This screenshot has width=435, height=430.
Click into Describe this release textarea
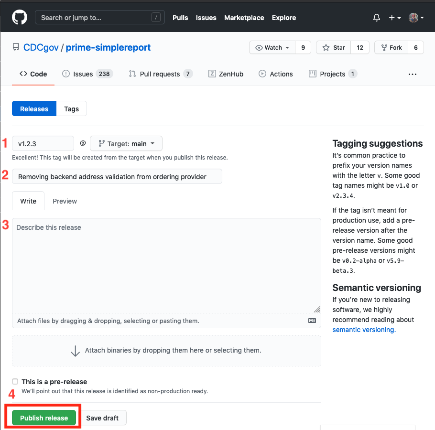tap(166, 266)
